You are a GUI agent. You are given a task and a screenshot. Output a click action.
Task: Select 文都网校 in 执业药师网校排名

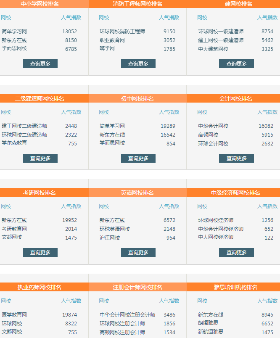(12, 332)
